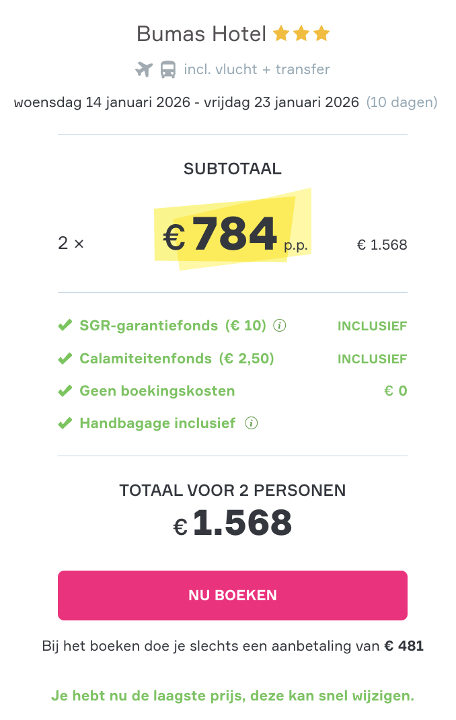Expand the 10 dagen duration selector

(x=402, y=102)
